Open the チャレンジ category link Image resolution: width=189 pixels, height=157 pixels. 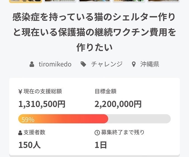[107, 64]
